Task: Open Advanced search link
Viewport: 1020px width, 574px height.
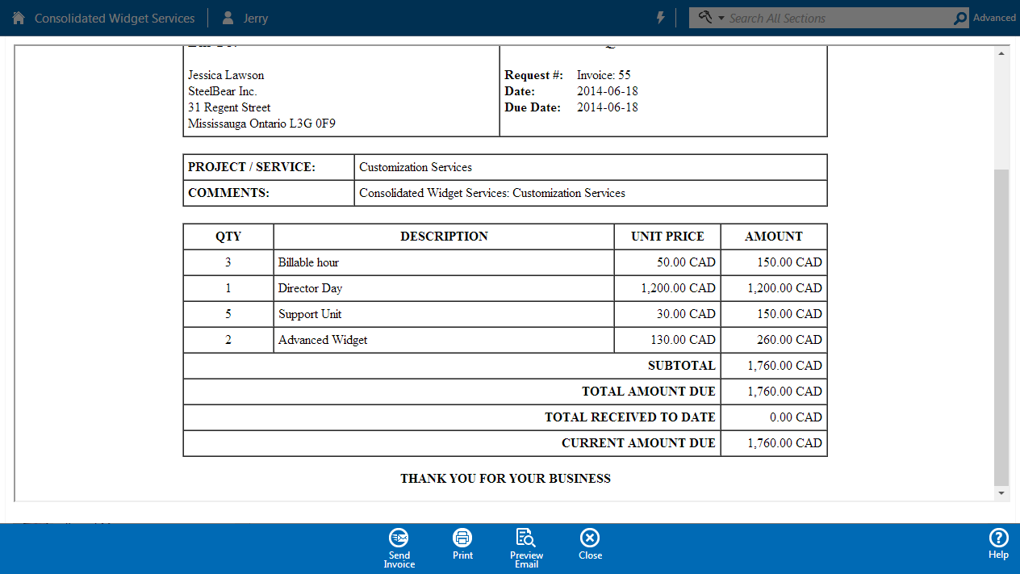Action: [x=994, y=18]
